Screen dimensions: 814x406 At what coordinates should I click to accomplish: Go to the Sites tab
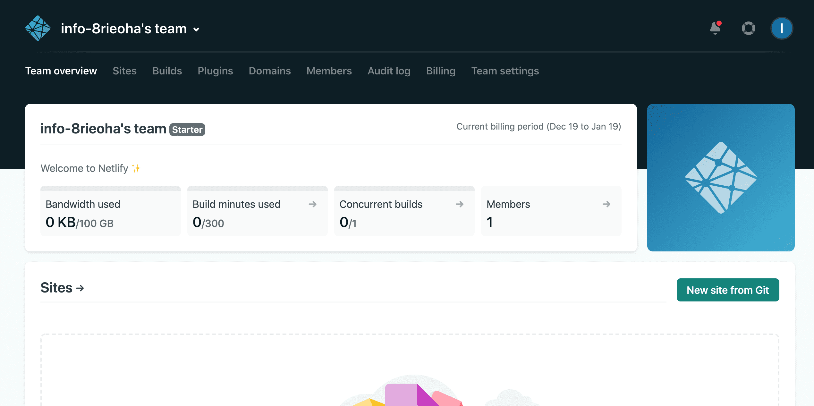point(124,71)
